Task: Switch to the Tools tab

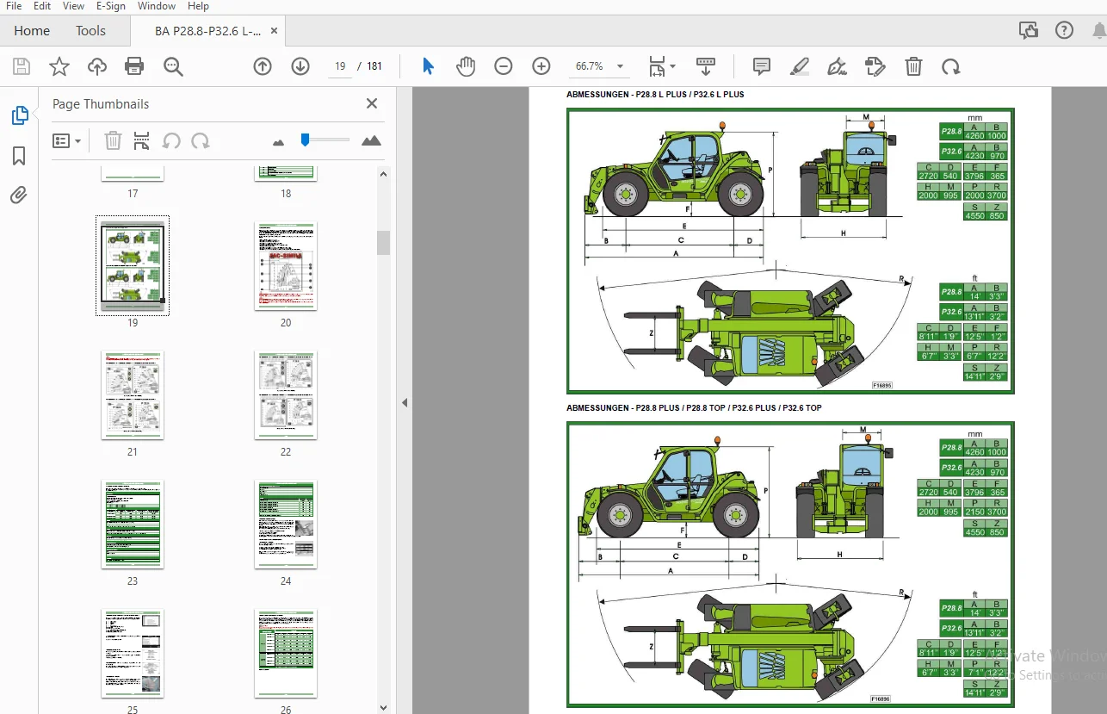Action: [x=90, y=30]
